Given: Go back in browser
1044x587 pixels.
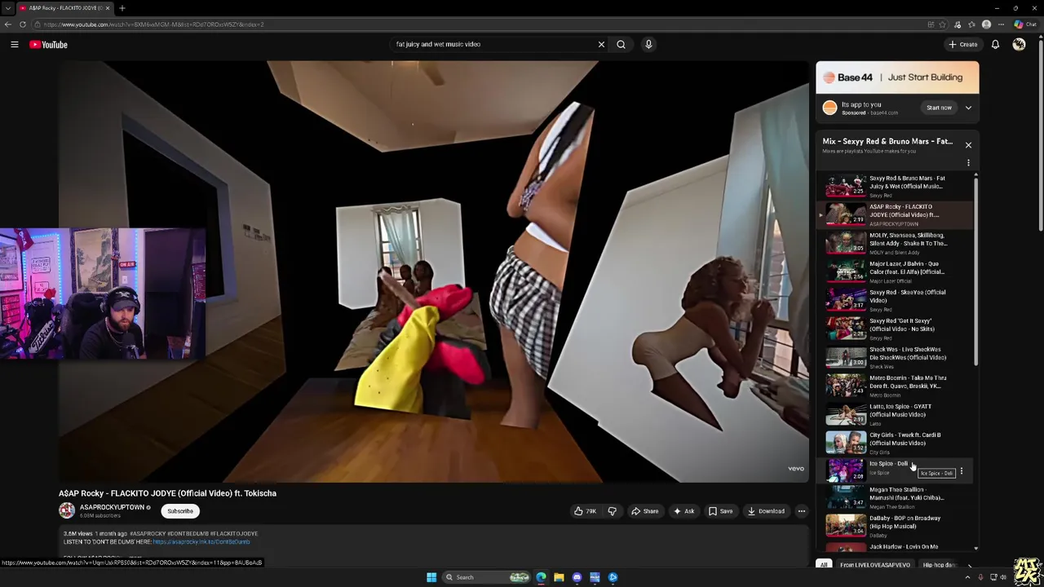Looking at the screenshot, I should click(x=8, y=24).
